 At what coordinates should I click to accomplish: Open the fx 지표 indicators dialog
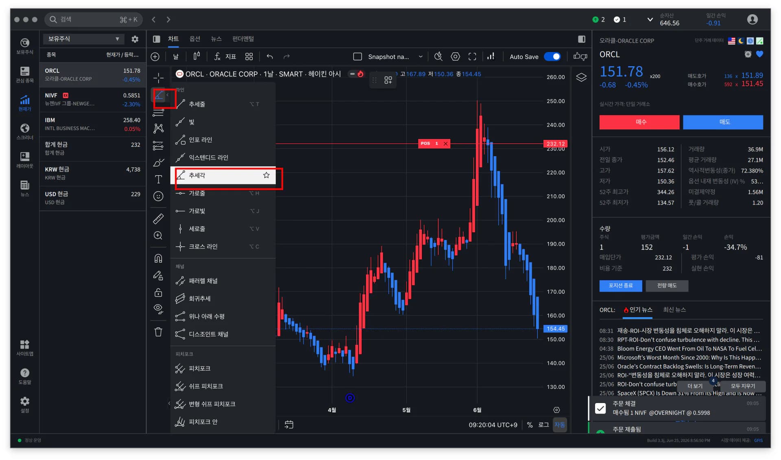pyautogui.click(x=225, y=57)
